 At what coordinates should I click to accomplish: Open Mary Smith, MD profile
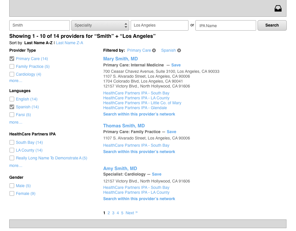pos(120,59)
